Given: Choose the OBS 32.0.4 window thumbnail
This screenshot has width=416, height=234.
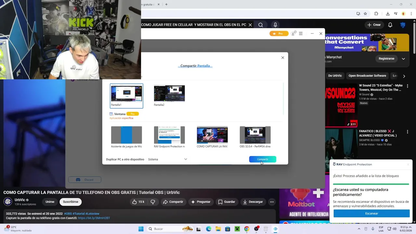Looking at the screenshot, I should click(x=255, y=137).
